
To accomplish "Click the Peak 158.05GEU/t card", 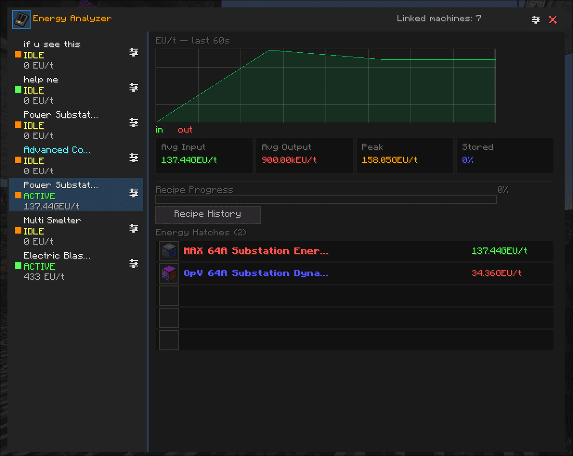I will 404,156.
